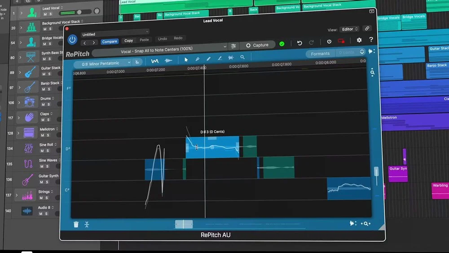Image resolution: width=449 pixels, height=253 pixels.
Task: Click the Sine Waves track icon
Action: (x=28, y=164)
